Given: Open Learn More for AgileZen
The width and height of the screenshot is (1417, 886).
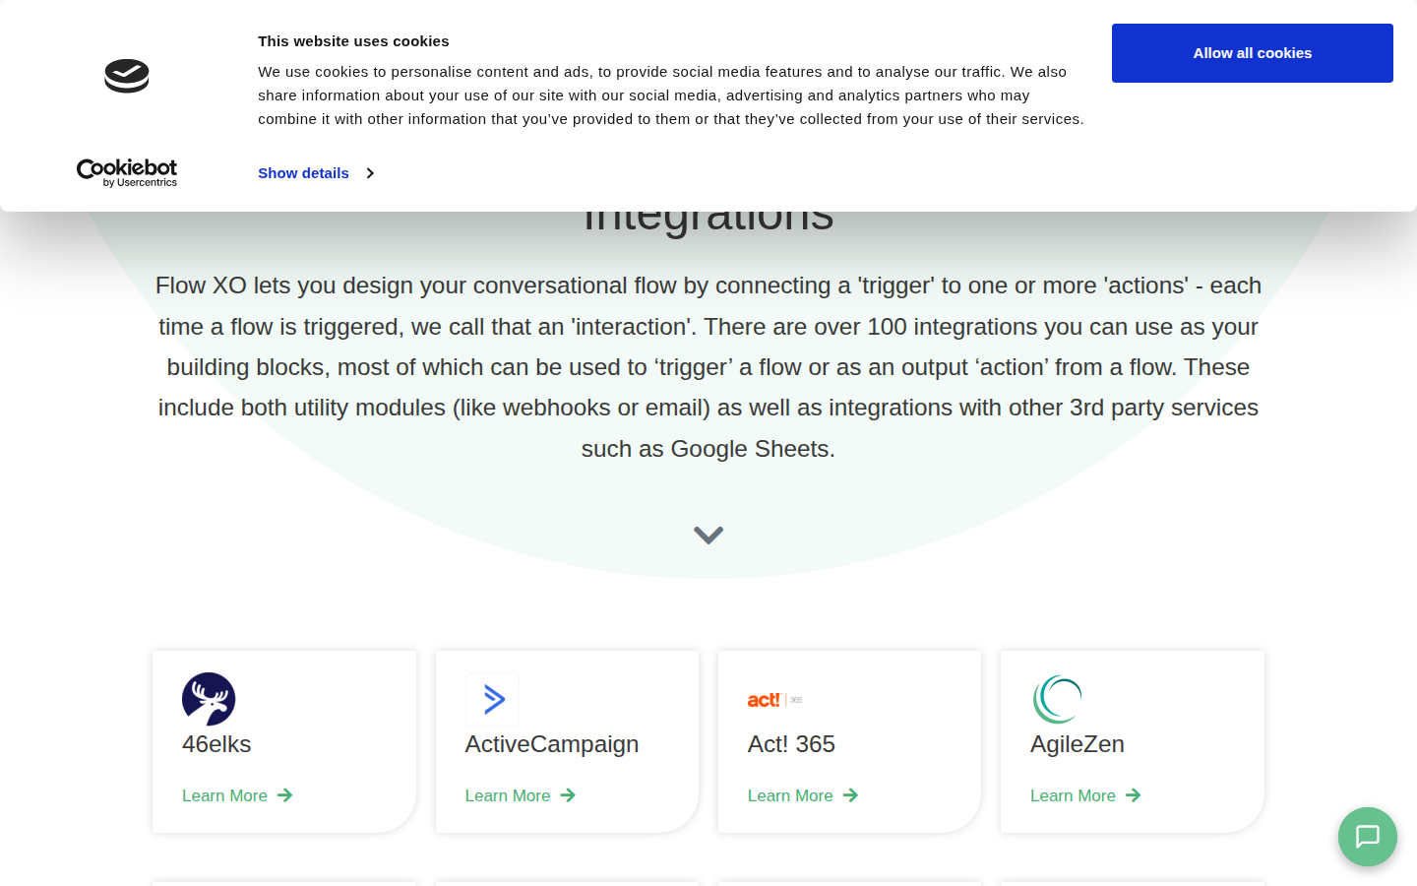Looking at the screenshot, I should (x=1073, y=795).
